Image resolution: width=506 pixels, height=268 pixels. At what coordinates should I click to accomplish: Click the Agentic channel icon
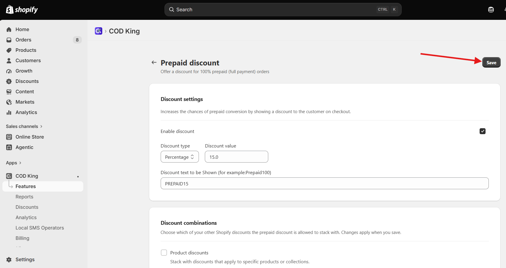tap(9, 147)
